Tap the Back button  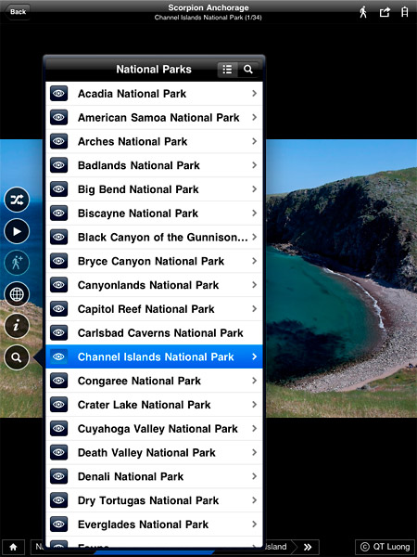point(17,12)
